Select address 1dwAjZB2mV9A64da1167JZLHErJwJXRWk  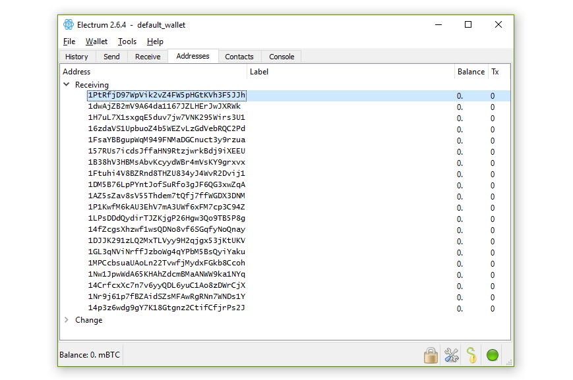coord(164,106)
